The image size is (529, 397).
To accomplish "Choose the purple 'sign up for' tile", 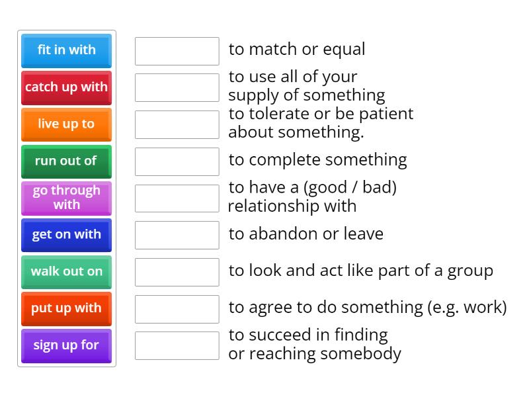I will [66, 346].
